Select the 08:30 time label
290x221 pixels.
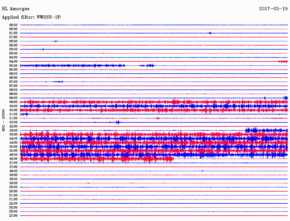[13, 94]
